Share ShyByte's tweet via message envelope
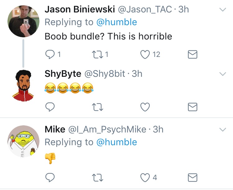 click(x=193, y=107)
